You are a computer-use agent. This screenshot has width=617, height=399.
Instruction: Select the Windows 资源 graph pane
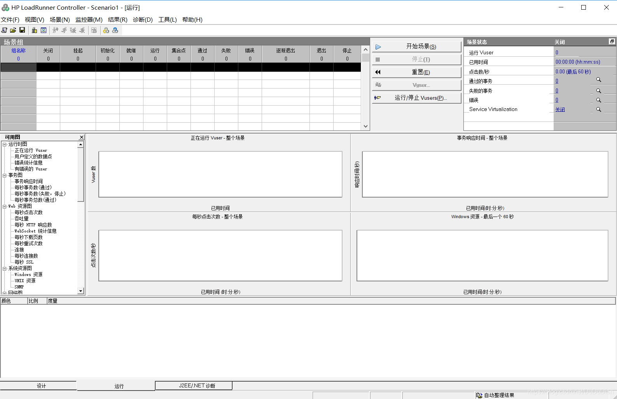click(483, 254)
